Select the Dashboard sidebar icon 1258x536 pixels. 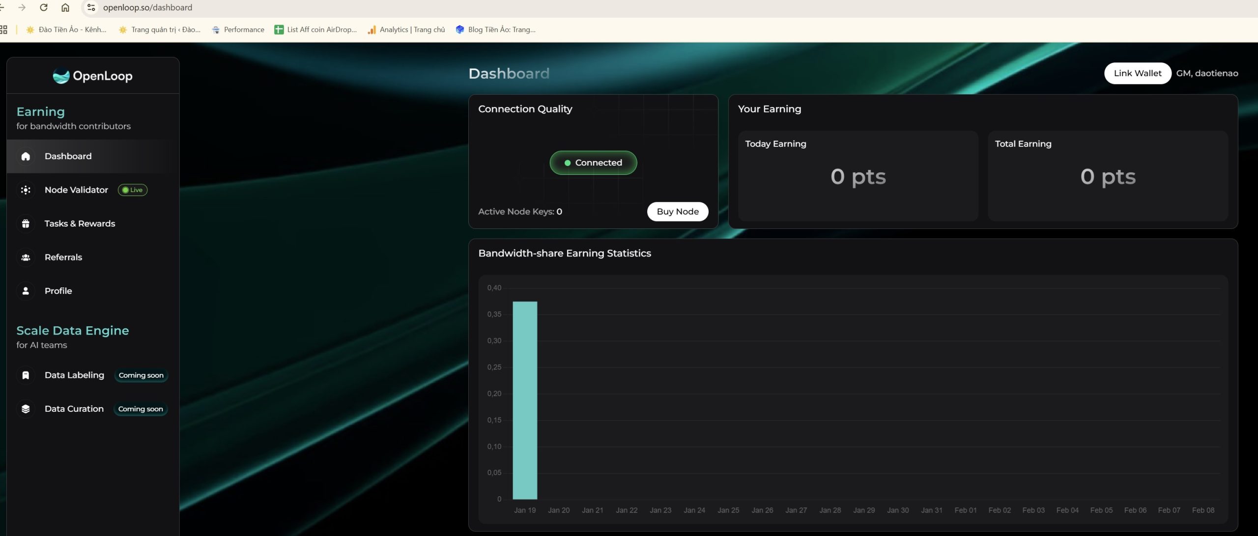[x=25, y=156]
